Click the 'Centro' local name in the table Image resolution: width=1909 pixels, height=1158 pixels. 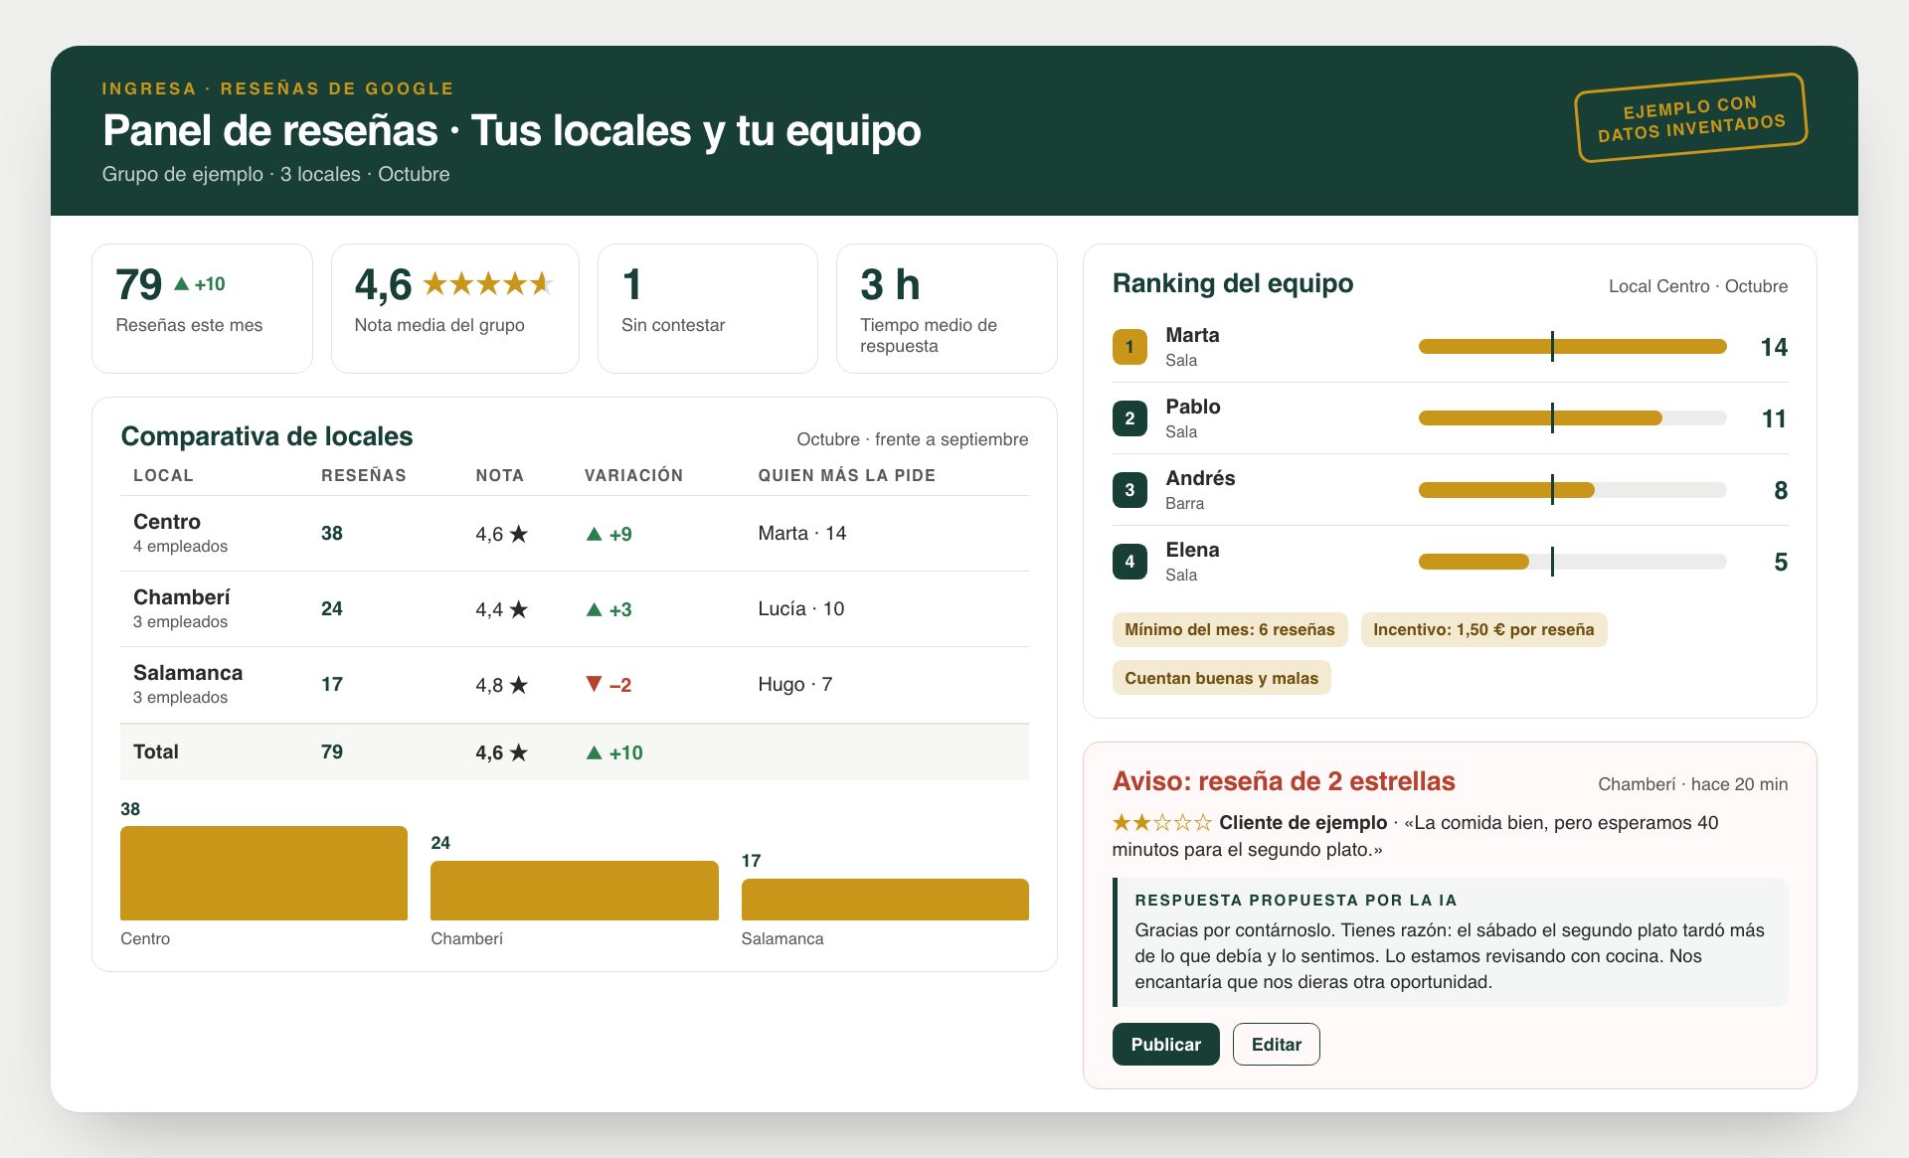(167, 522)
